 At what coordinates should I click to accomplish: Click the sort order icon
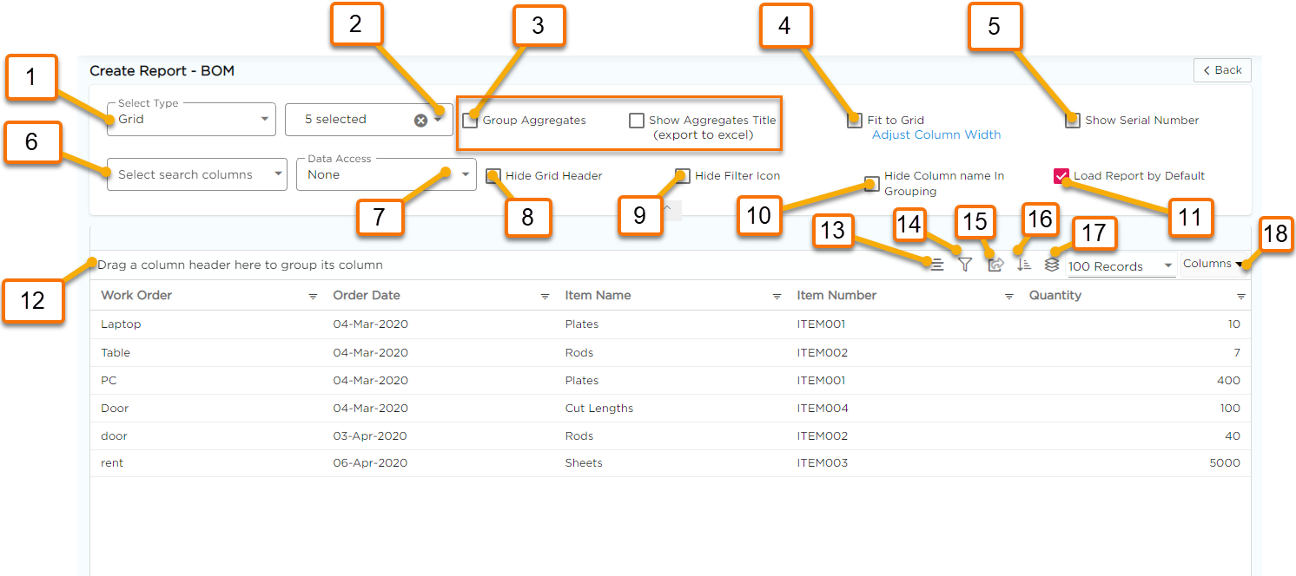1024,265
